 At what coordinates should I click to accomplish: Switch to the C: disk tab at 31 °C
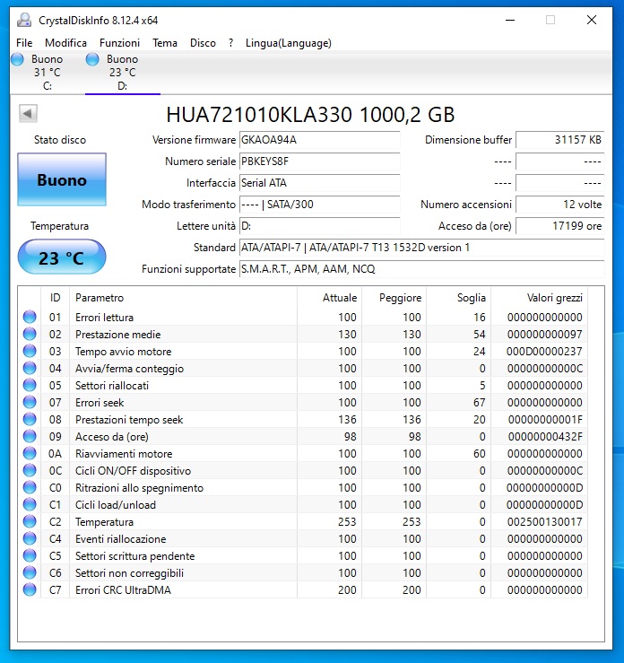(48, 73)
